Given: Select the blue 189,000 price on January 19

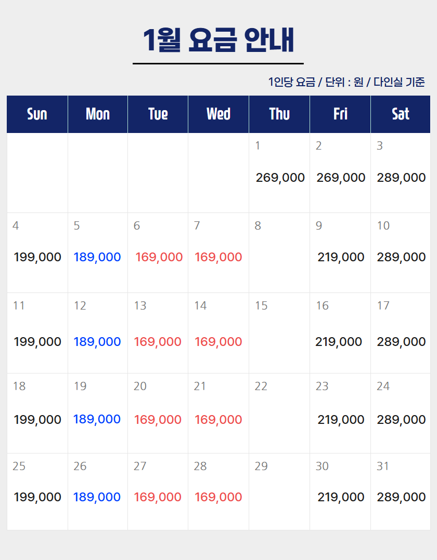Looking at the screenshot, I should click(97, 419).
